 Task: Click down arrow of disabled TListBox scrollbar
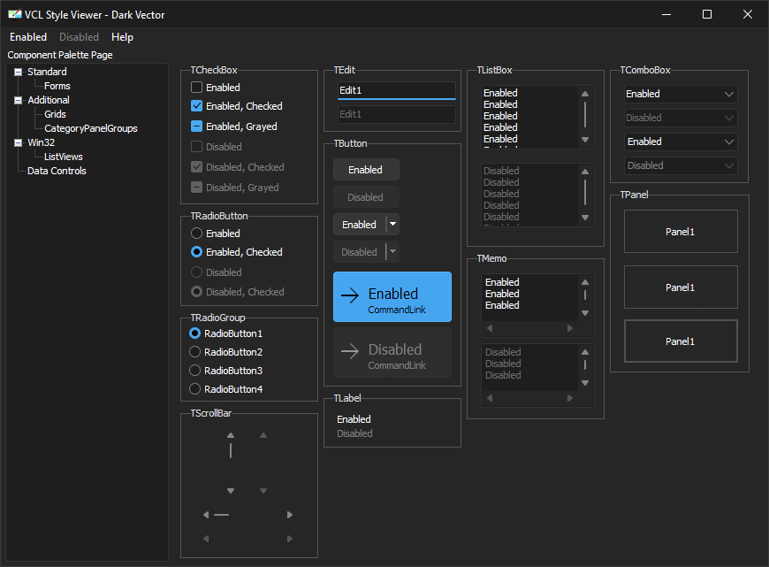tap(584, 218)
